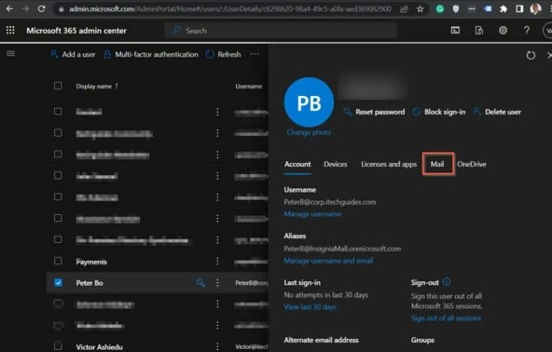The width and height of the screenshot is (552, 352).
Task: Switch to the Devices tab
Action: pos(336,164)
